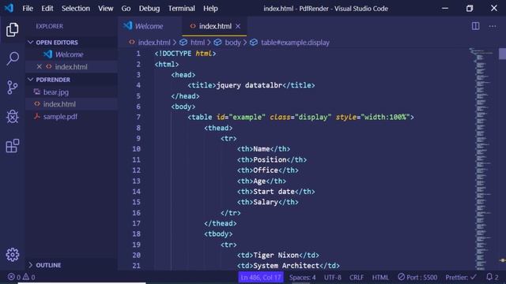Open the View menu

click(x=105, y=9)
